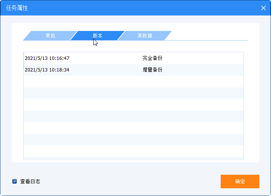Close the 任务属性 dialog with the X
The height and width of the screenshot is (196, 271).
(x=263, y=8)
